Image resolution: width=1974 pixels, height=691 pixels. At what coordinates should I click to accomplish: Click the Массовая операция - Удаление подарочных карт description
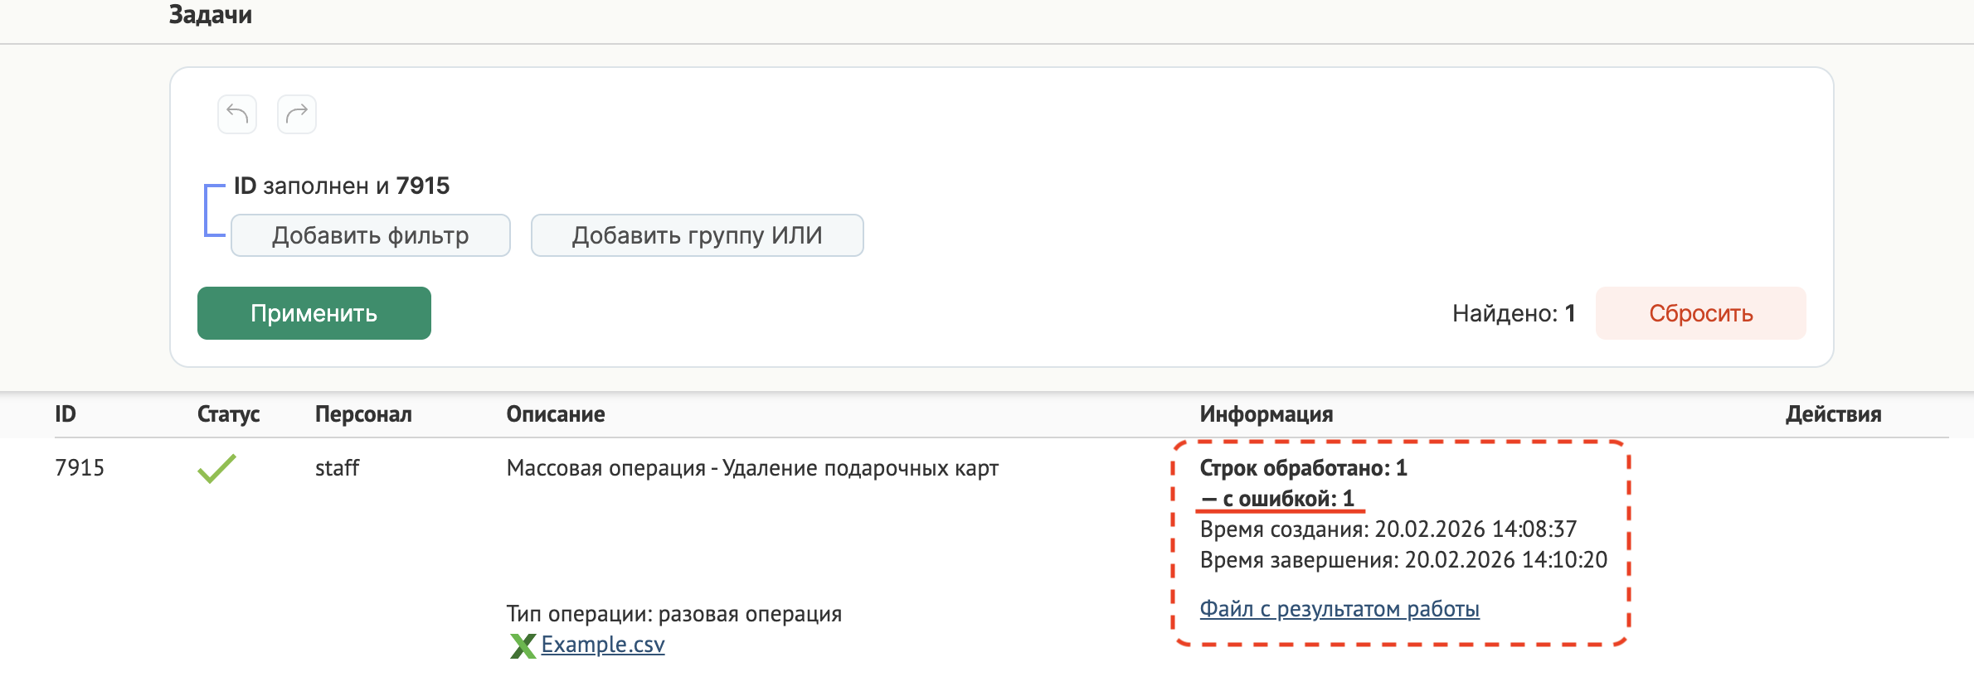coord(752,468)
